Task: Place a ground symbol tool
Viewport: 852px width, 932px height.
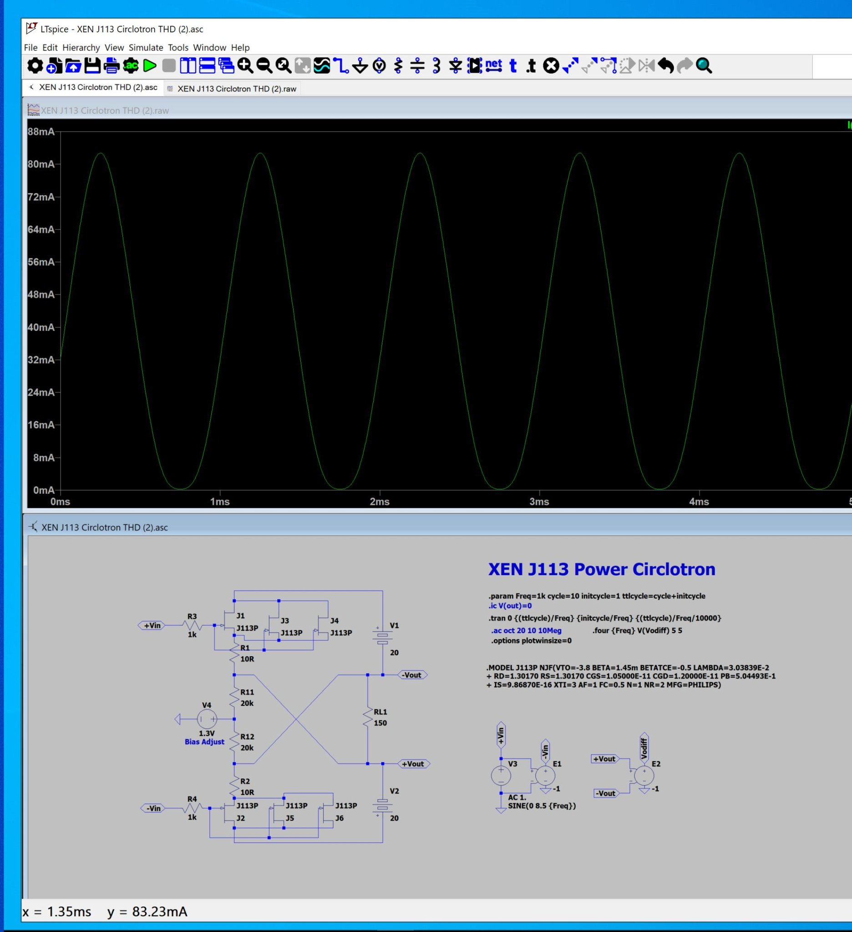Action: tap(360, 66)
